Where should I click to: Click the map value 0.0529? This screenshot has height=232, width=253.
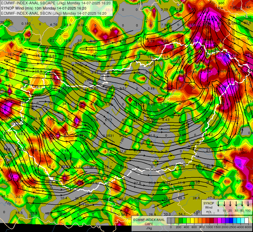(x=166, y=104)
